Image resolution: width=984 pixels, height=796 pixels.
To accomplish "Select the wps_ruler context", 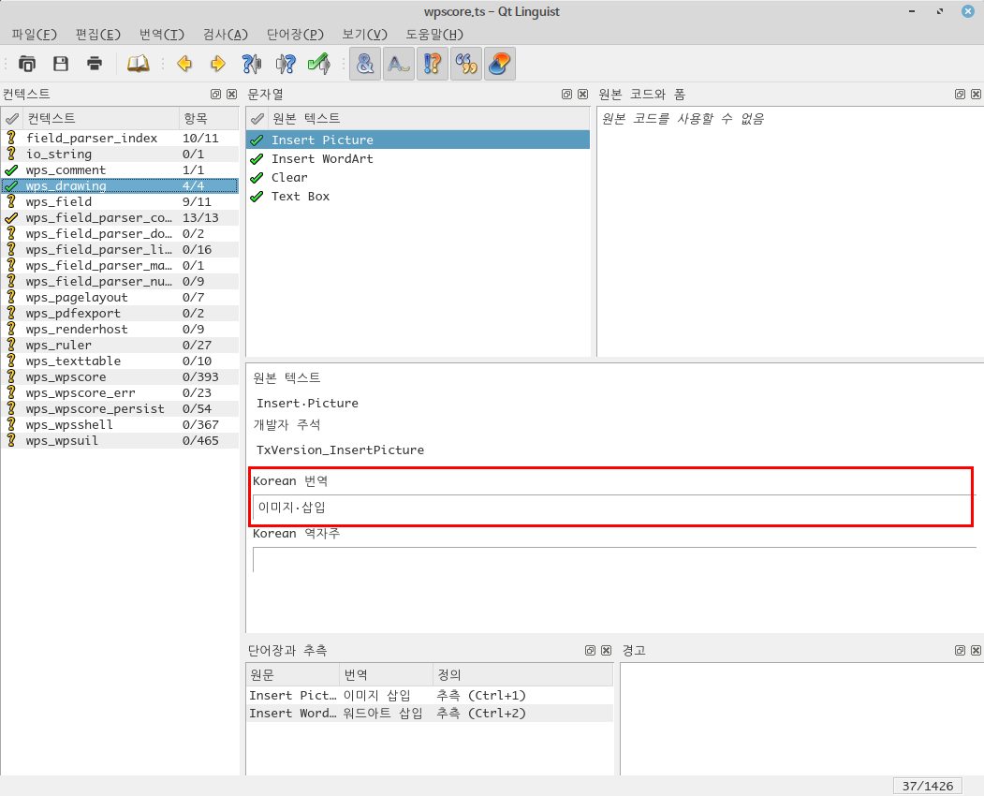I will [120, 346].
